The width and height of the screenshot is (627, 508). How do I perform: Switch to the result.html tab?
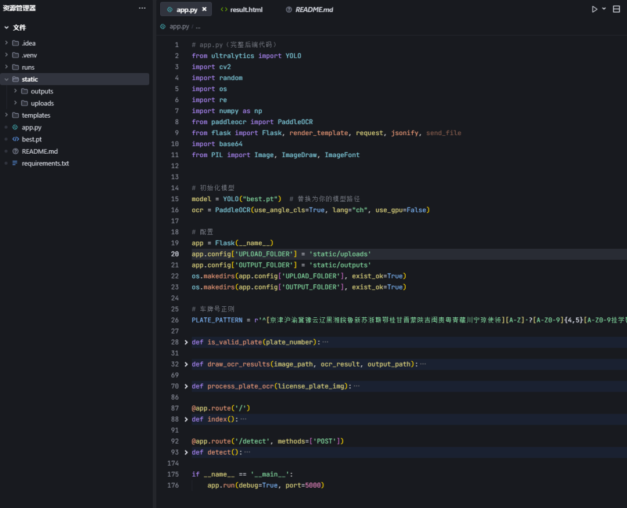click(242, 10)
